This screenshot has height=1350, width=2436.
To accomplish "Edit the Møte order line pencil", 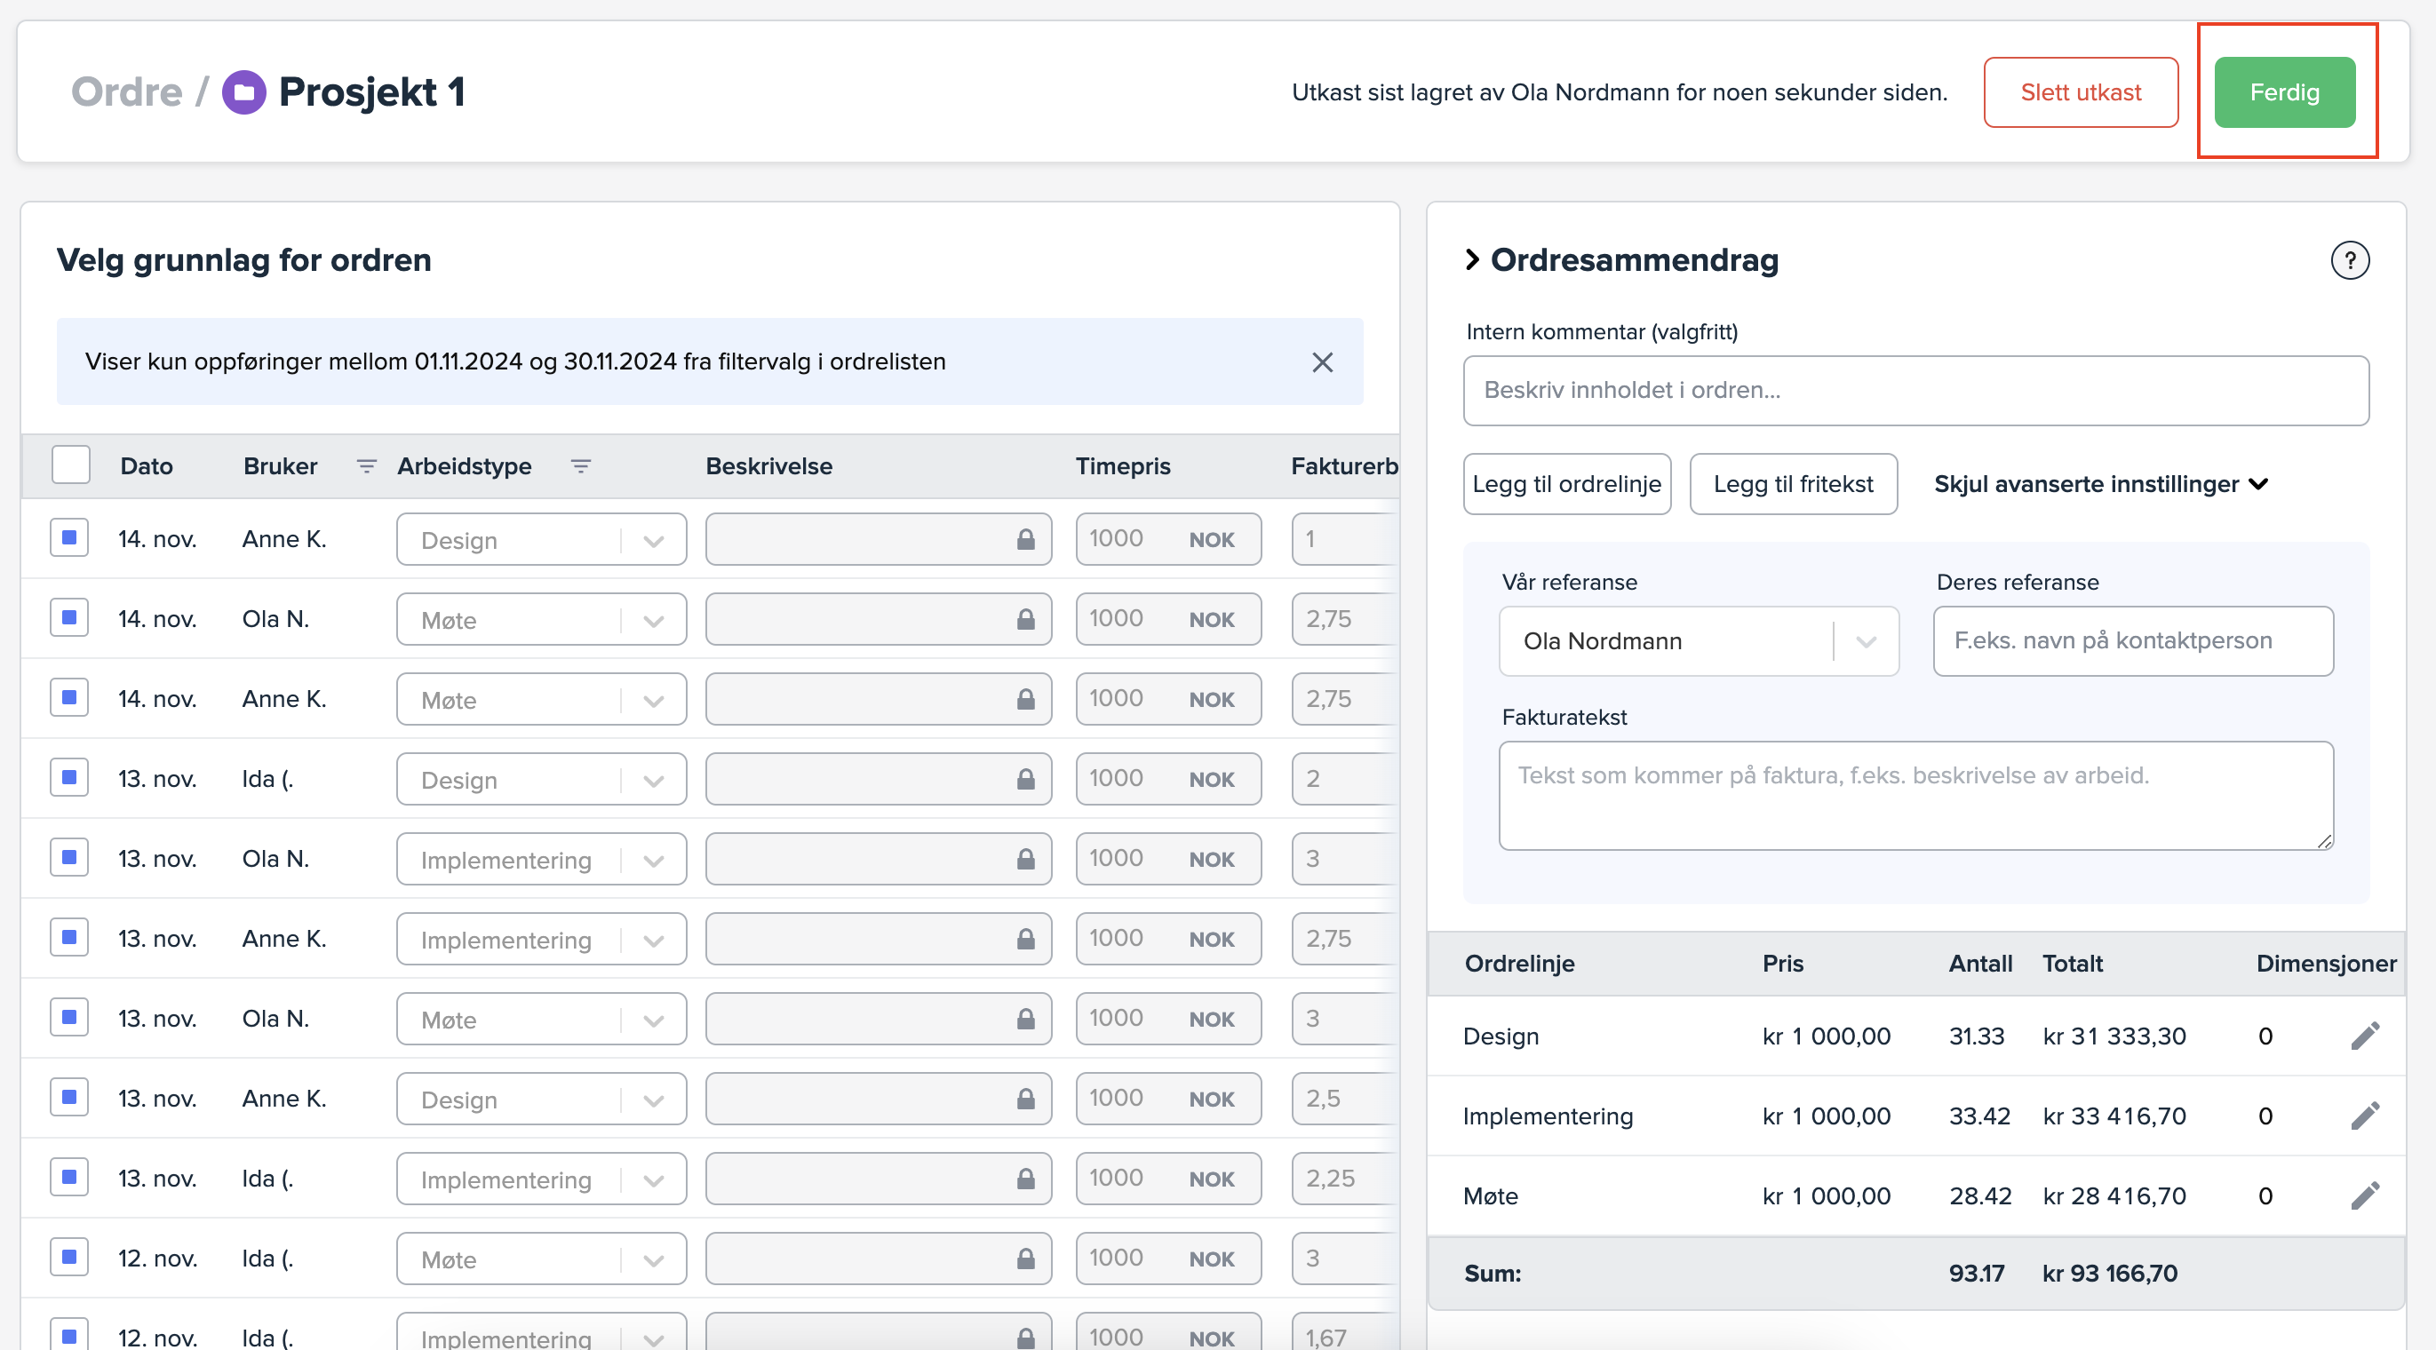I will 2364,1195.
